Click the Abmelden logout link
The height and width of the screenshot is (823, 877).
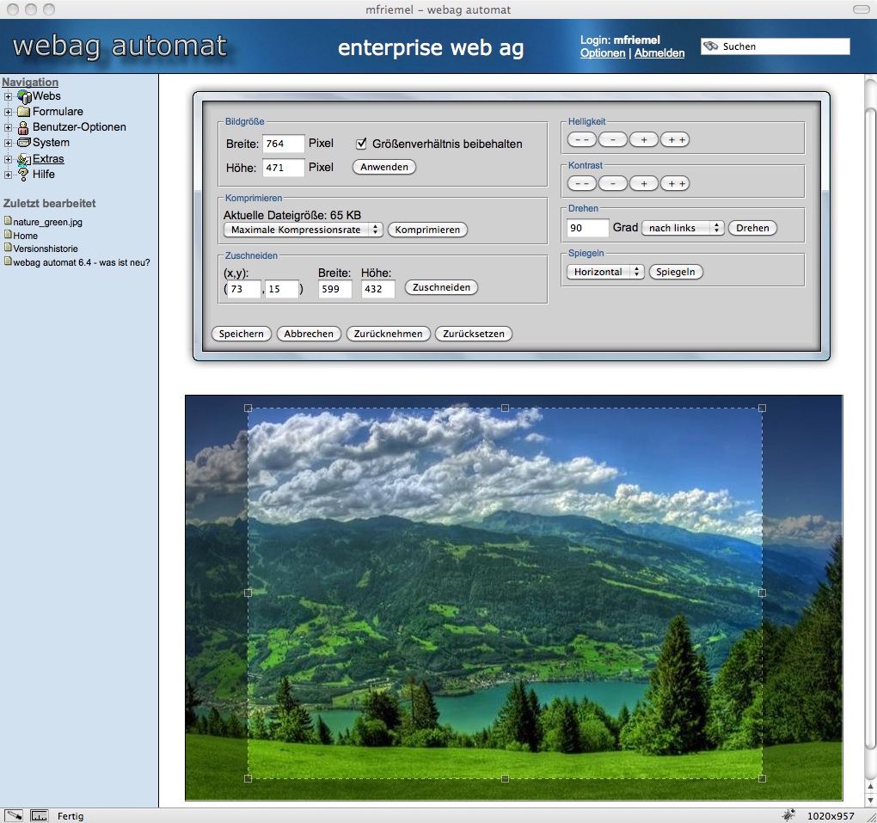point(659,53)
